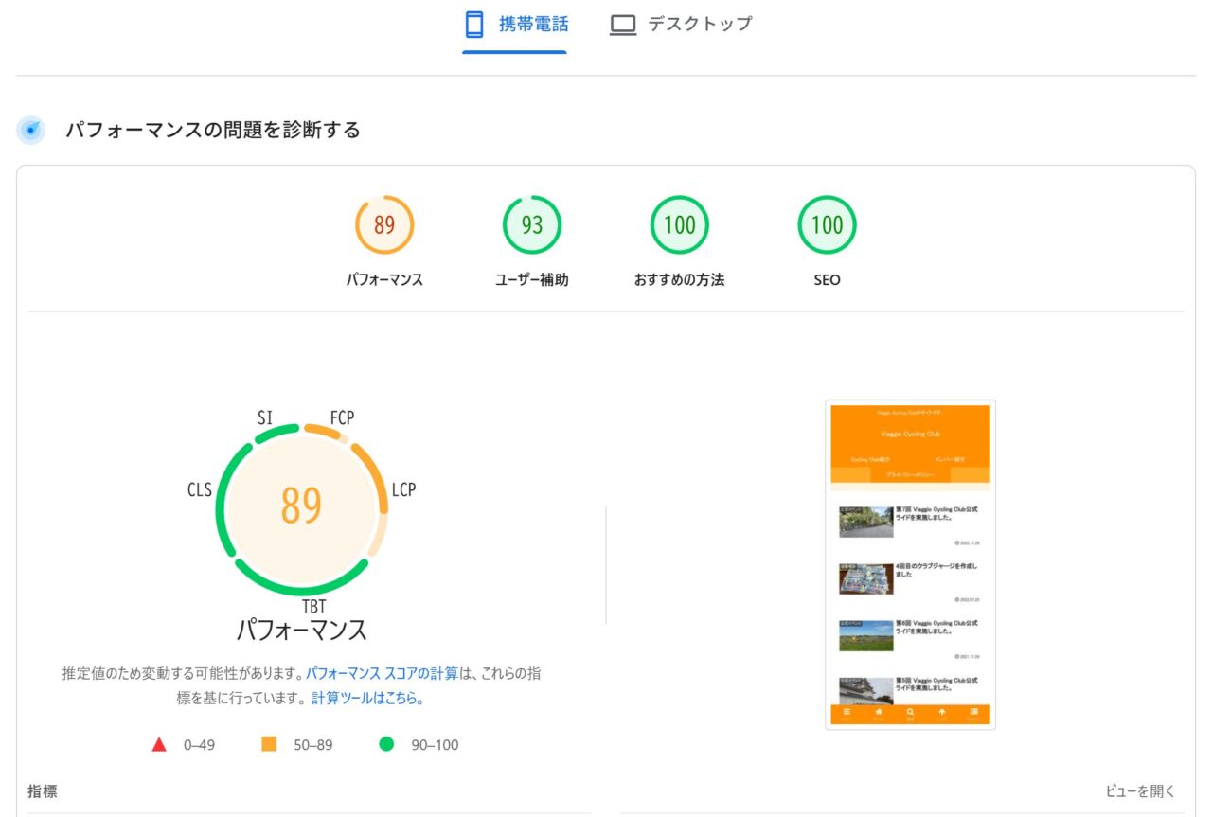This screenshot has width=1212, height=817.
Task: Select the 89 performance score gauge
Action: pos(383,225)
